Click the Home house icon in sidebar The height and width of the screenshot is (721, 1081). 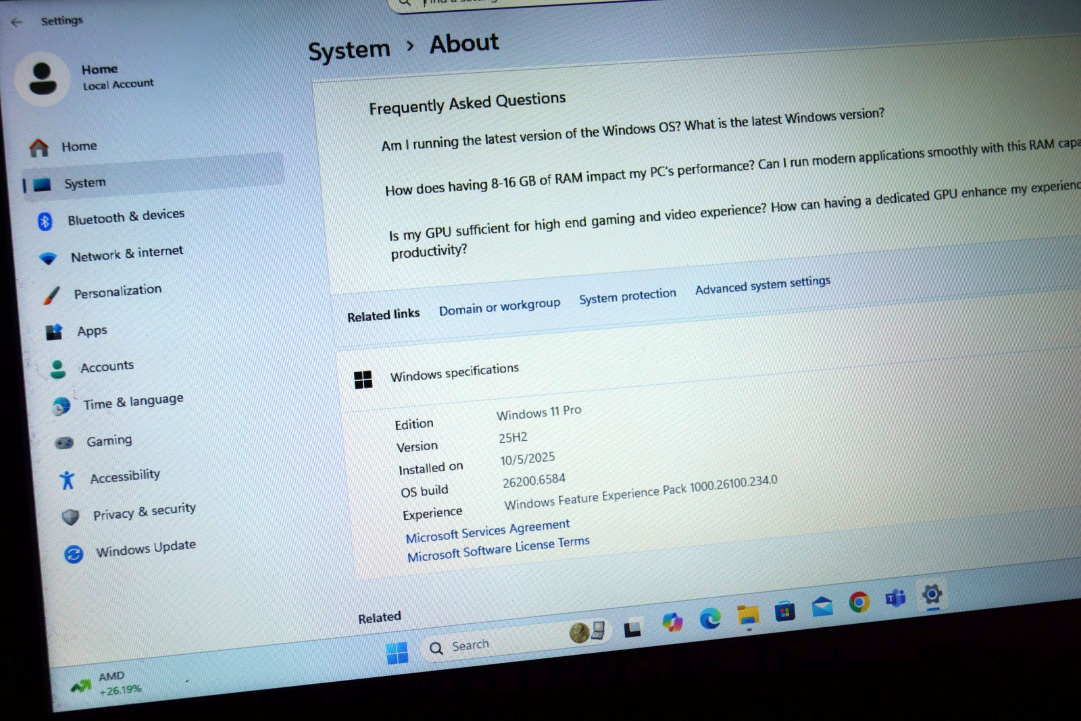pos(39,148)
